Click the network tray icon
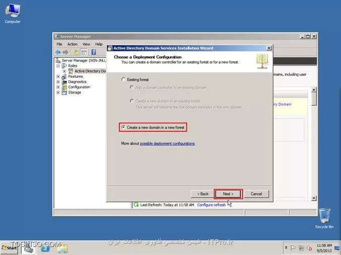This screenshot has width=341, height=255. [301, 248]
